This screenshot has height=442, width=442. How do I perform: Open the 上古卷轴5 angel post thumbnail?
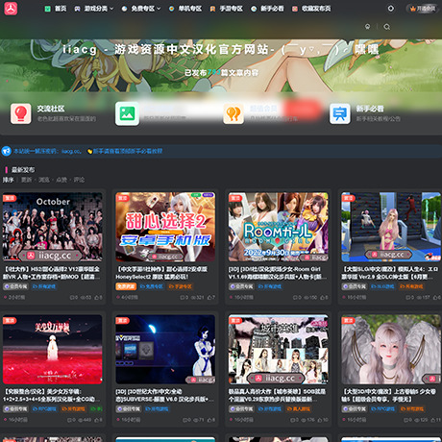pos(391,349)
